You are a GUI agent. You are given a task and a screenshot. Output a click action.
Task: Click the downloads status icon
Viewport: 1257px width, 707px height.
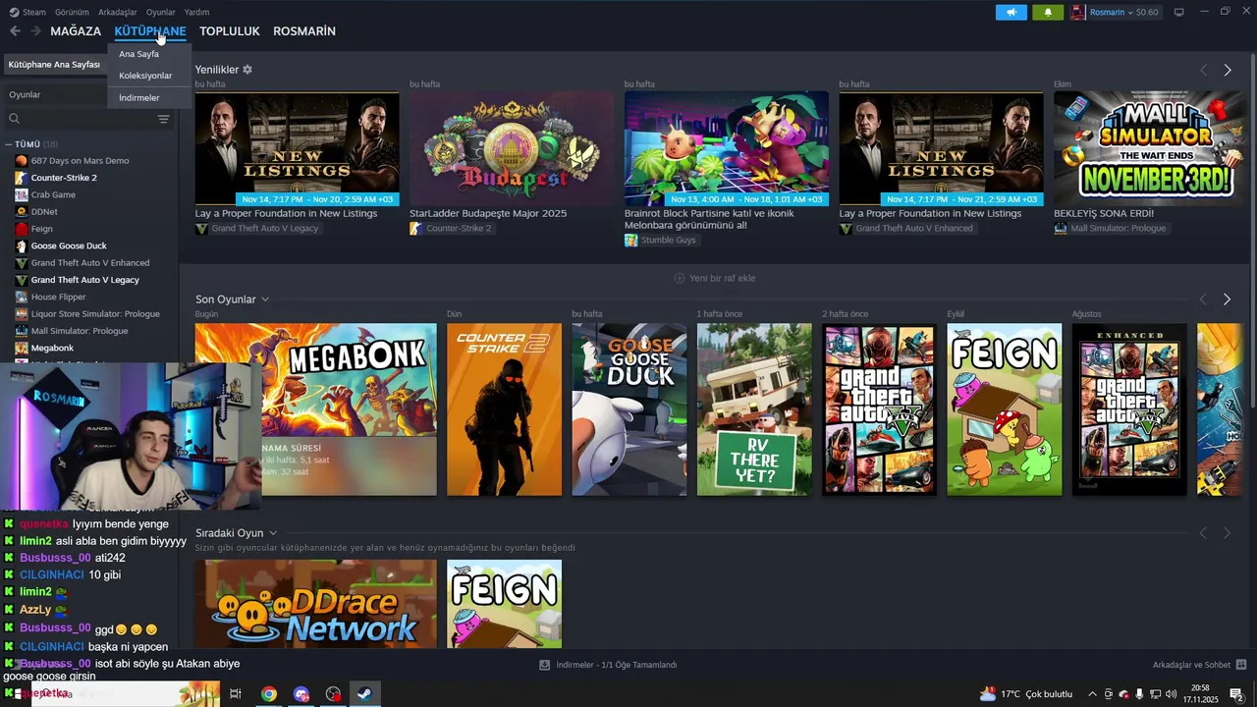[544, 665]
